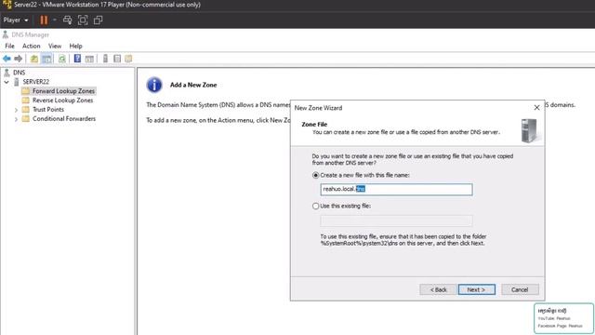Screen dimensions: 595x335
Task: Click the SERVER22 server icon
Action: click(17, 82)
